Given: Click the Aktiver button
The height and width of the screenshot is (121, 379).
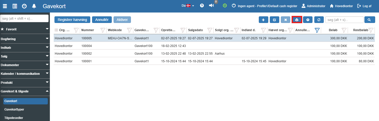Looking at the screenshot, I should 122,20.
